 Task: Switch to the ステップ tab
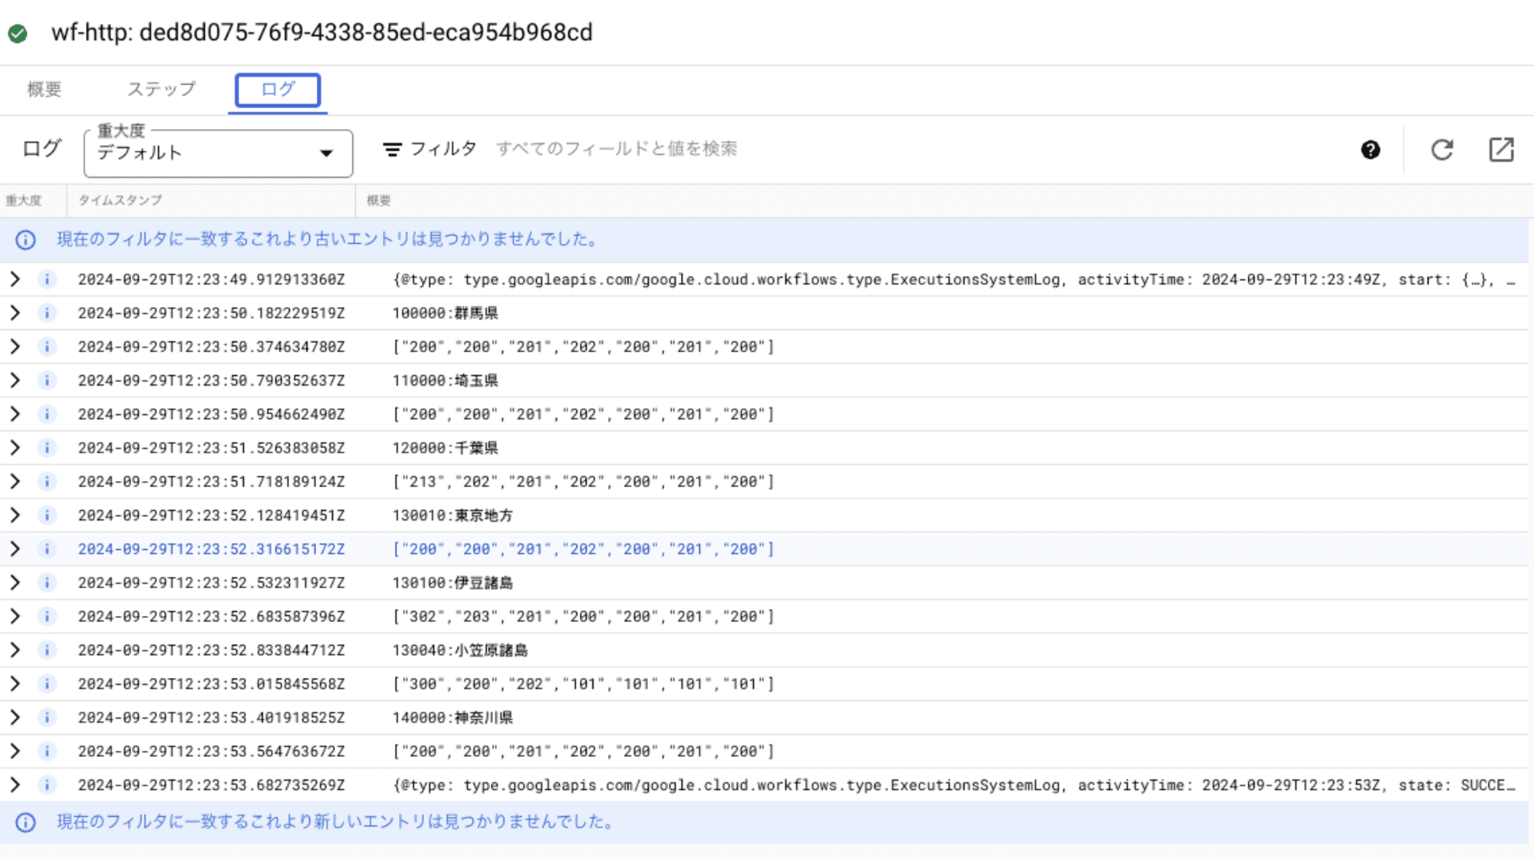tap(161, 90)
